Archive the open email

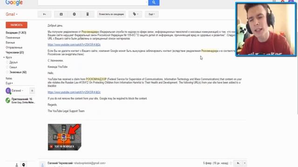coord(61,14)
